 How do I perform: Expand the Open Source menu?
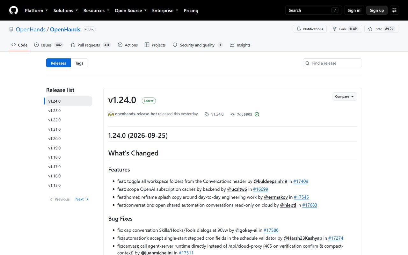coord(131,11)
